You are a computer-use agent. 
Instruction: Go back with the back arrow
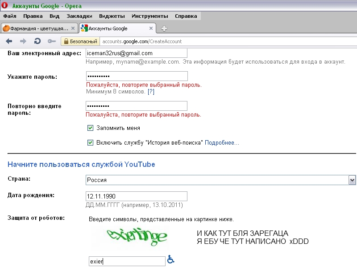click(x=9, y=41)
